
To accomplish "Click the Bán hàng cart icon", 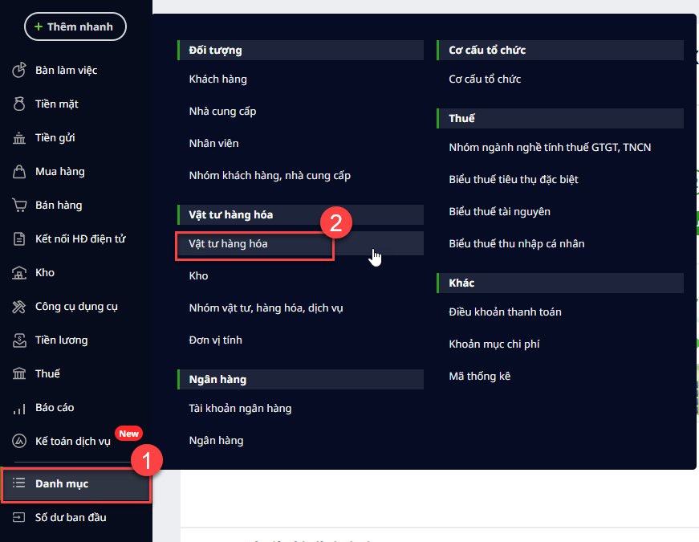I will (19, 206).
